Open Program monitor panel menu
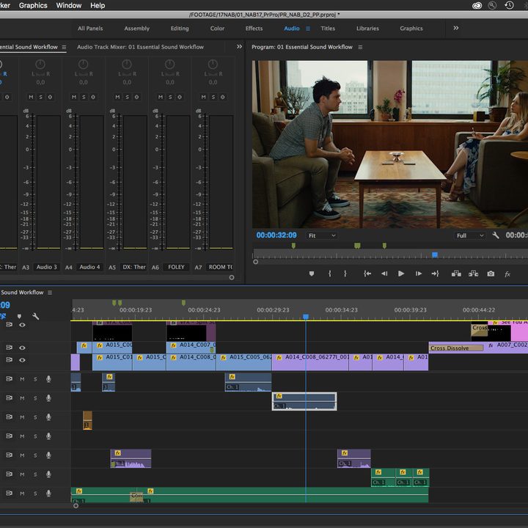Image resolution: width=528 pixels, height=528 pixels. click(360, 47)
